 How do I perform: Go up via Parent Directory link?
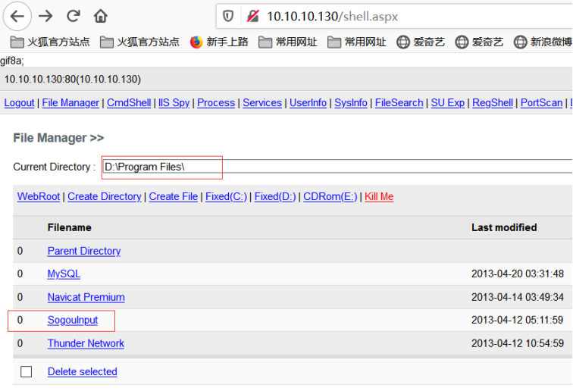[x=84, y=251]
